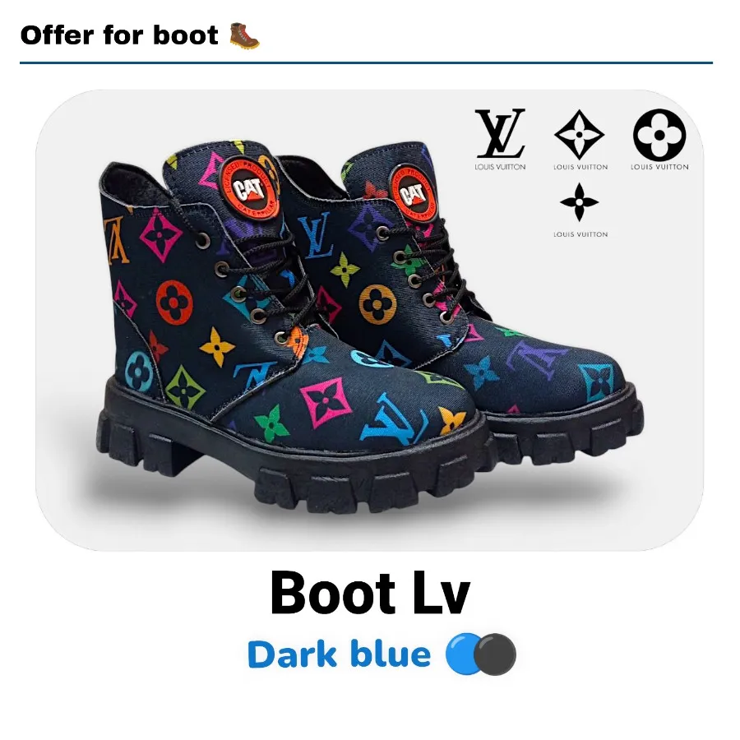
Task: Click the blue circle color dot
Action: [x=462, y=654]
